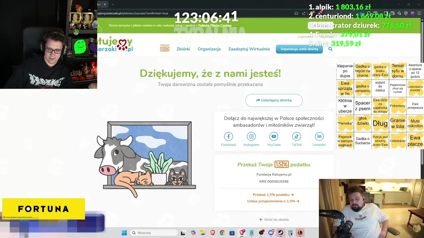Click the browser share page icon
Image resolution: width=424 pixels, height=238 pixels.
point(304,13)
